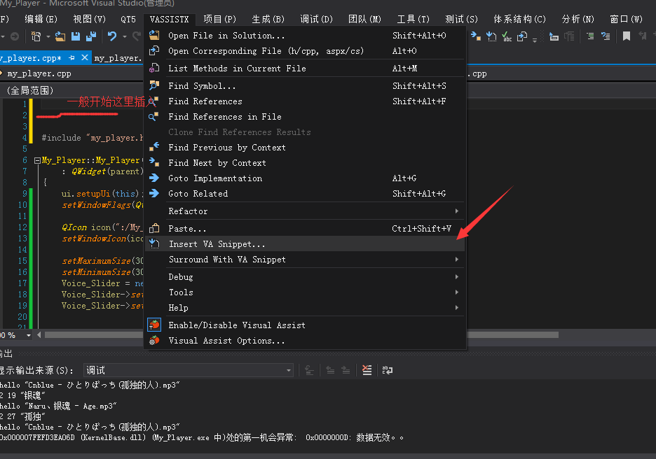Toggle word wrap in the output panel
This screenshot has height=459, width=656.
(x=388, y=370)
